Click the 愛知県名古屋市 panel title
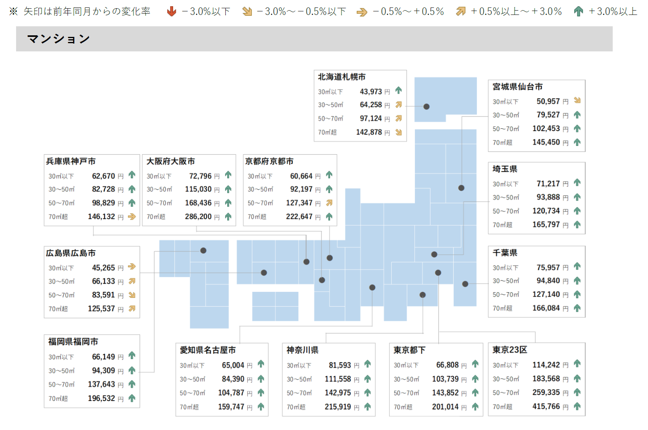This screenshot has width=648, height=430. pyautogui.click(x=208, y=350)
